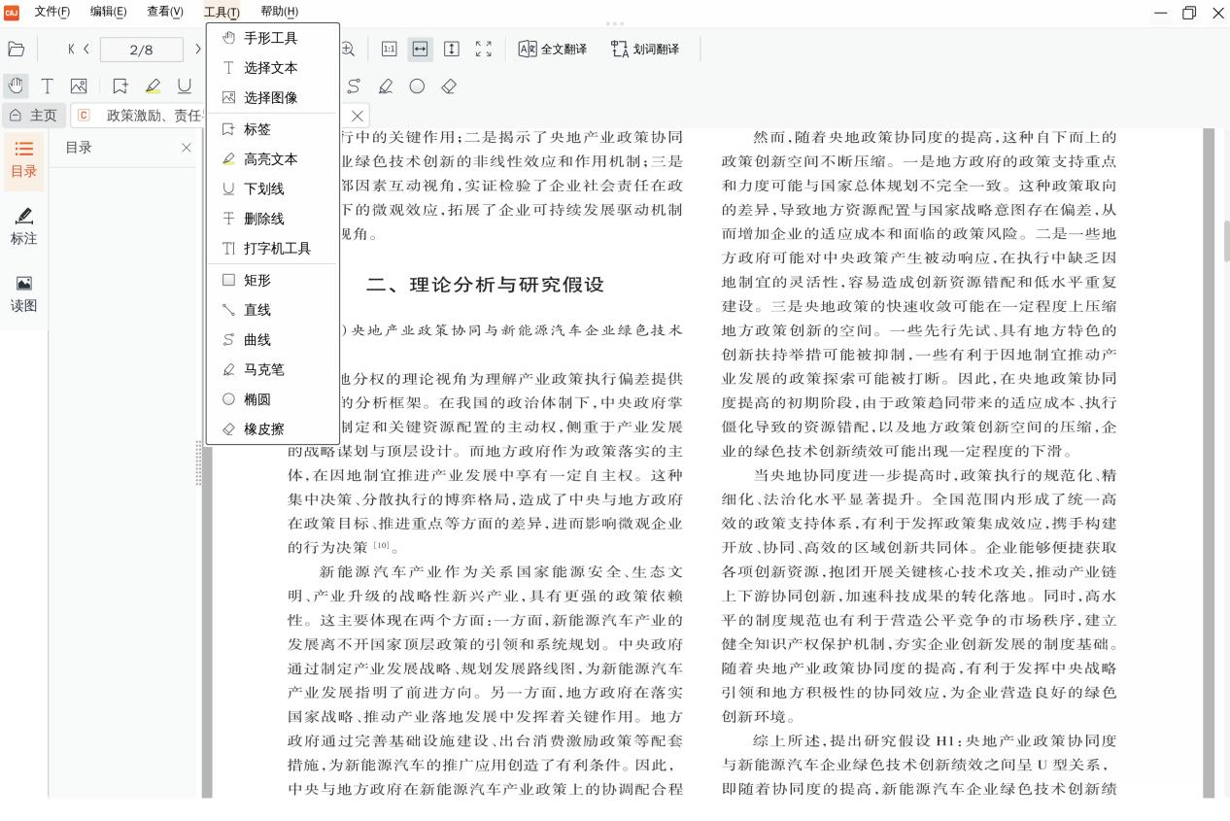Viewport: 1230px width, 821px height.
Task: Pick the curve tool in toolbar
Action: 354,86
